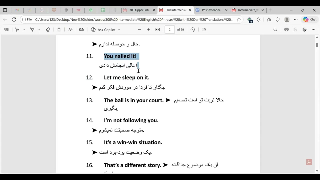Click the vertical scrollbar thumb
Image resolution: width=320 pixels, height=180 pixels.
317,45
